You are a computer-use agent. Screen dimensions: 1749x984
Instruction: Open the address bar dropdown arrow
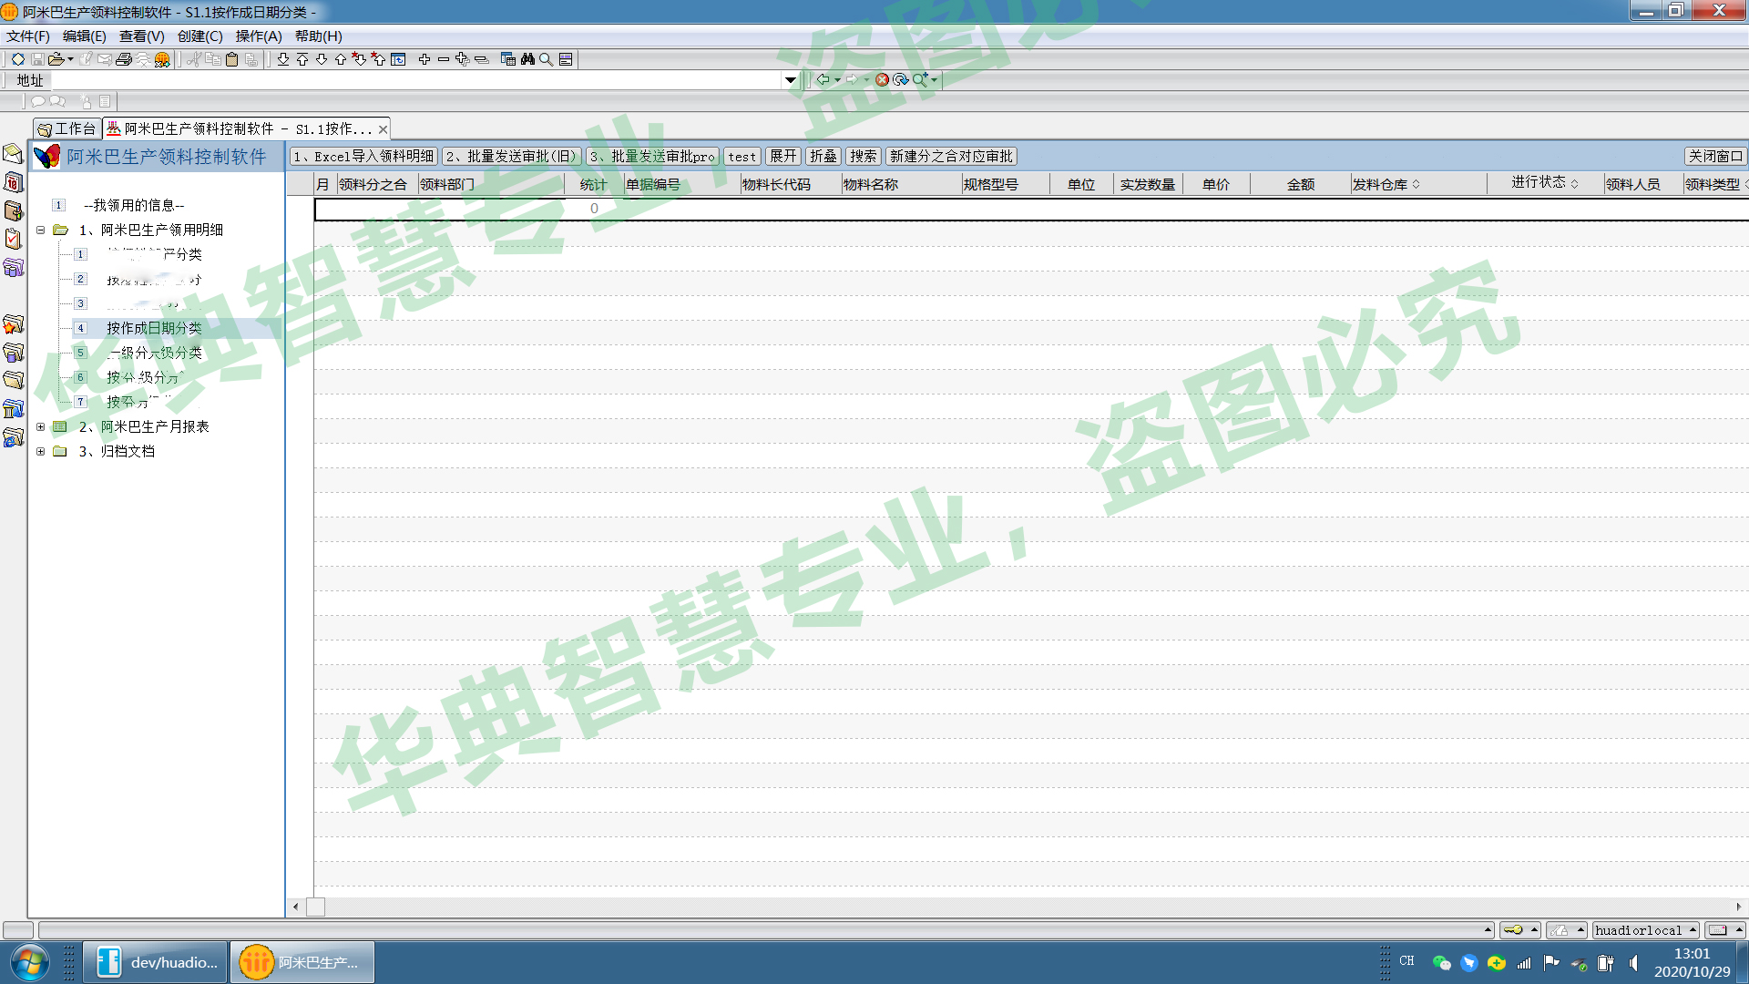[x=790, y=80]
